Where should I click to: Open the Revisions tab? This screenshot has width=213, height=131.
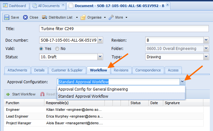point(121,70)
